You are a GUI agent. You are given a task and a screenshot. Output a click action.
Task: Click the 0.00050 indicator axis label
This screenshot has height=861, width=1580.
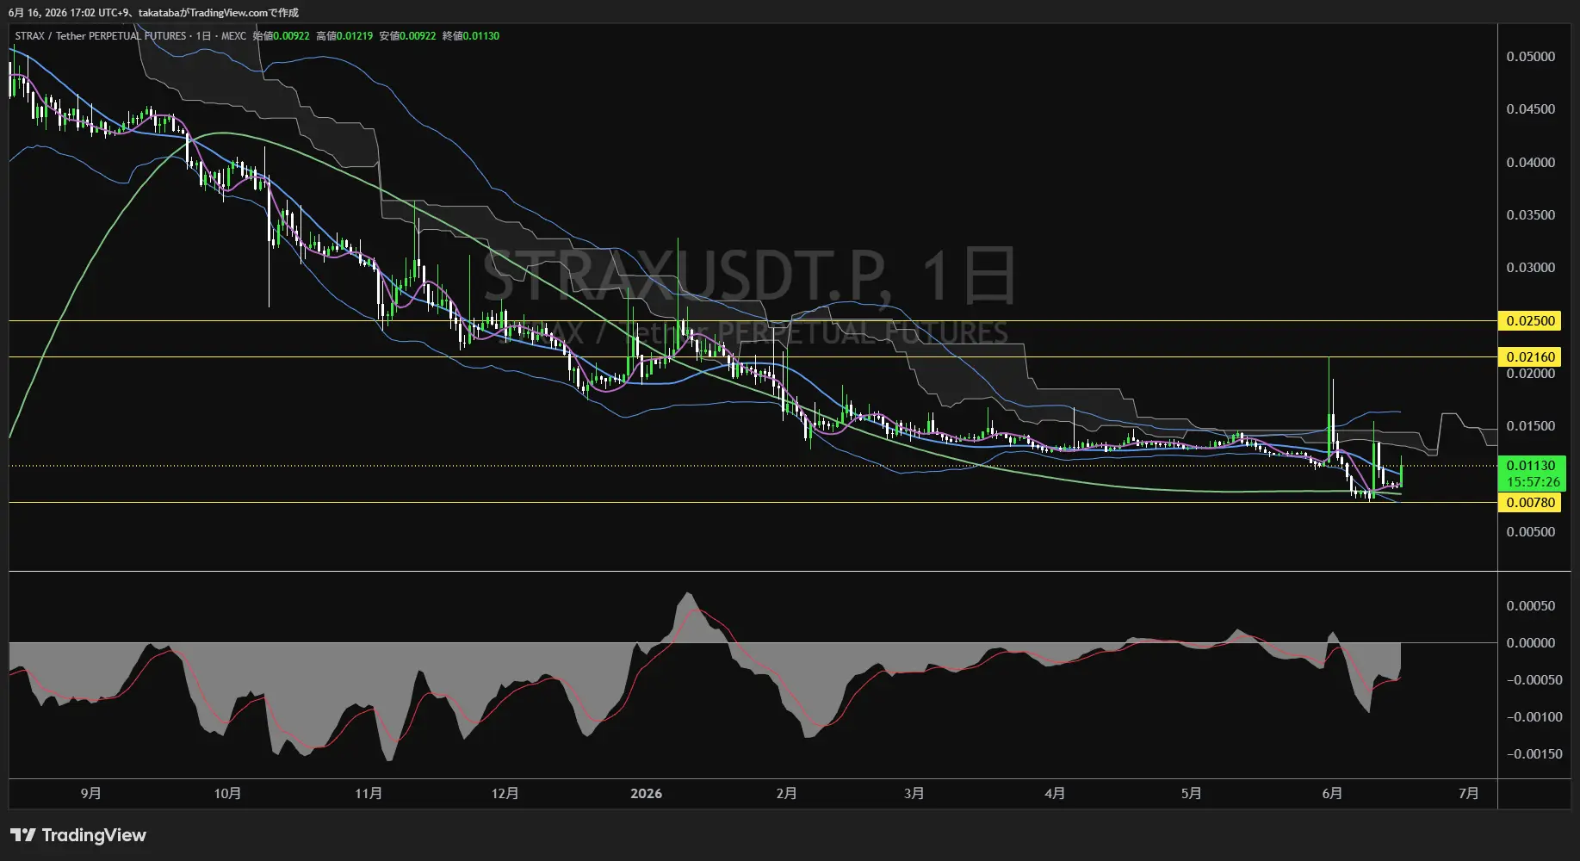point(1530,606)
